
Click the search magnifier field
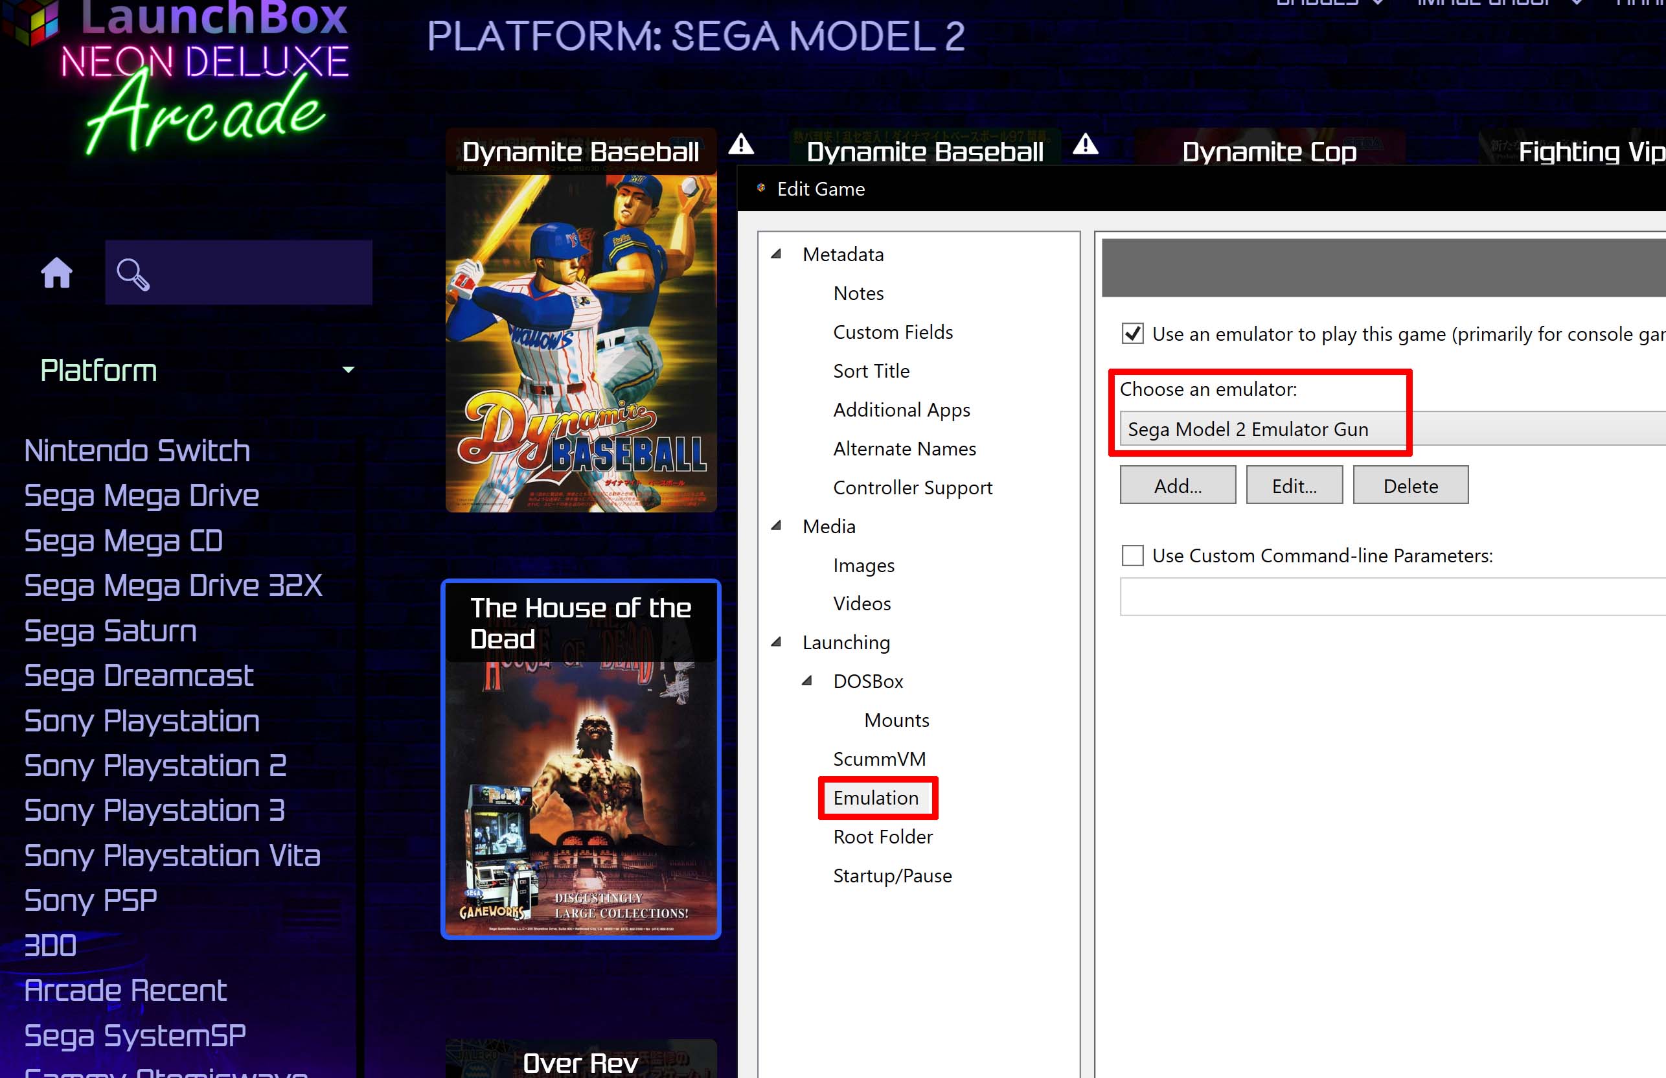[238, 272]
